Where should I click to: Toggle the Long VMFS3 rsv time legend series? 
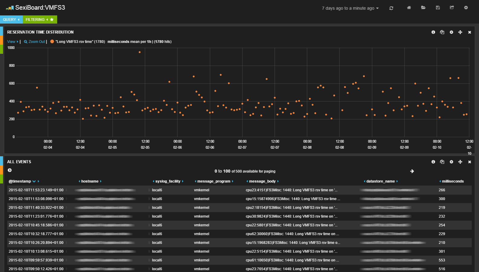tap(78, 42)
